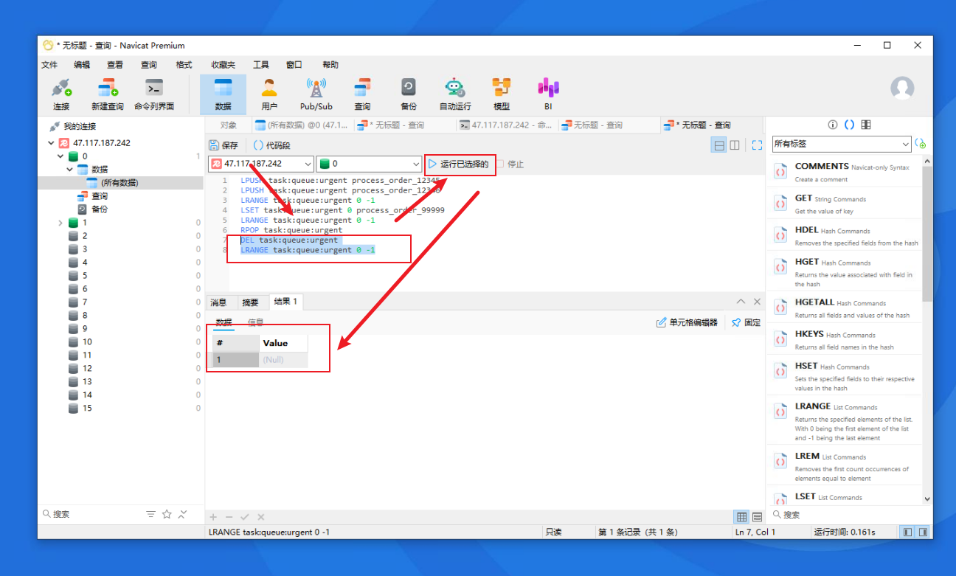Screen dimensions: 956x576
Task: Show code snippets panel parentheses icon
Action: (849, 125)
